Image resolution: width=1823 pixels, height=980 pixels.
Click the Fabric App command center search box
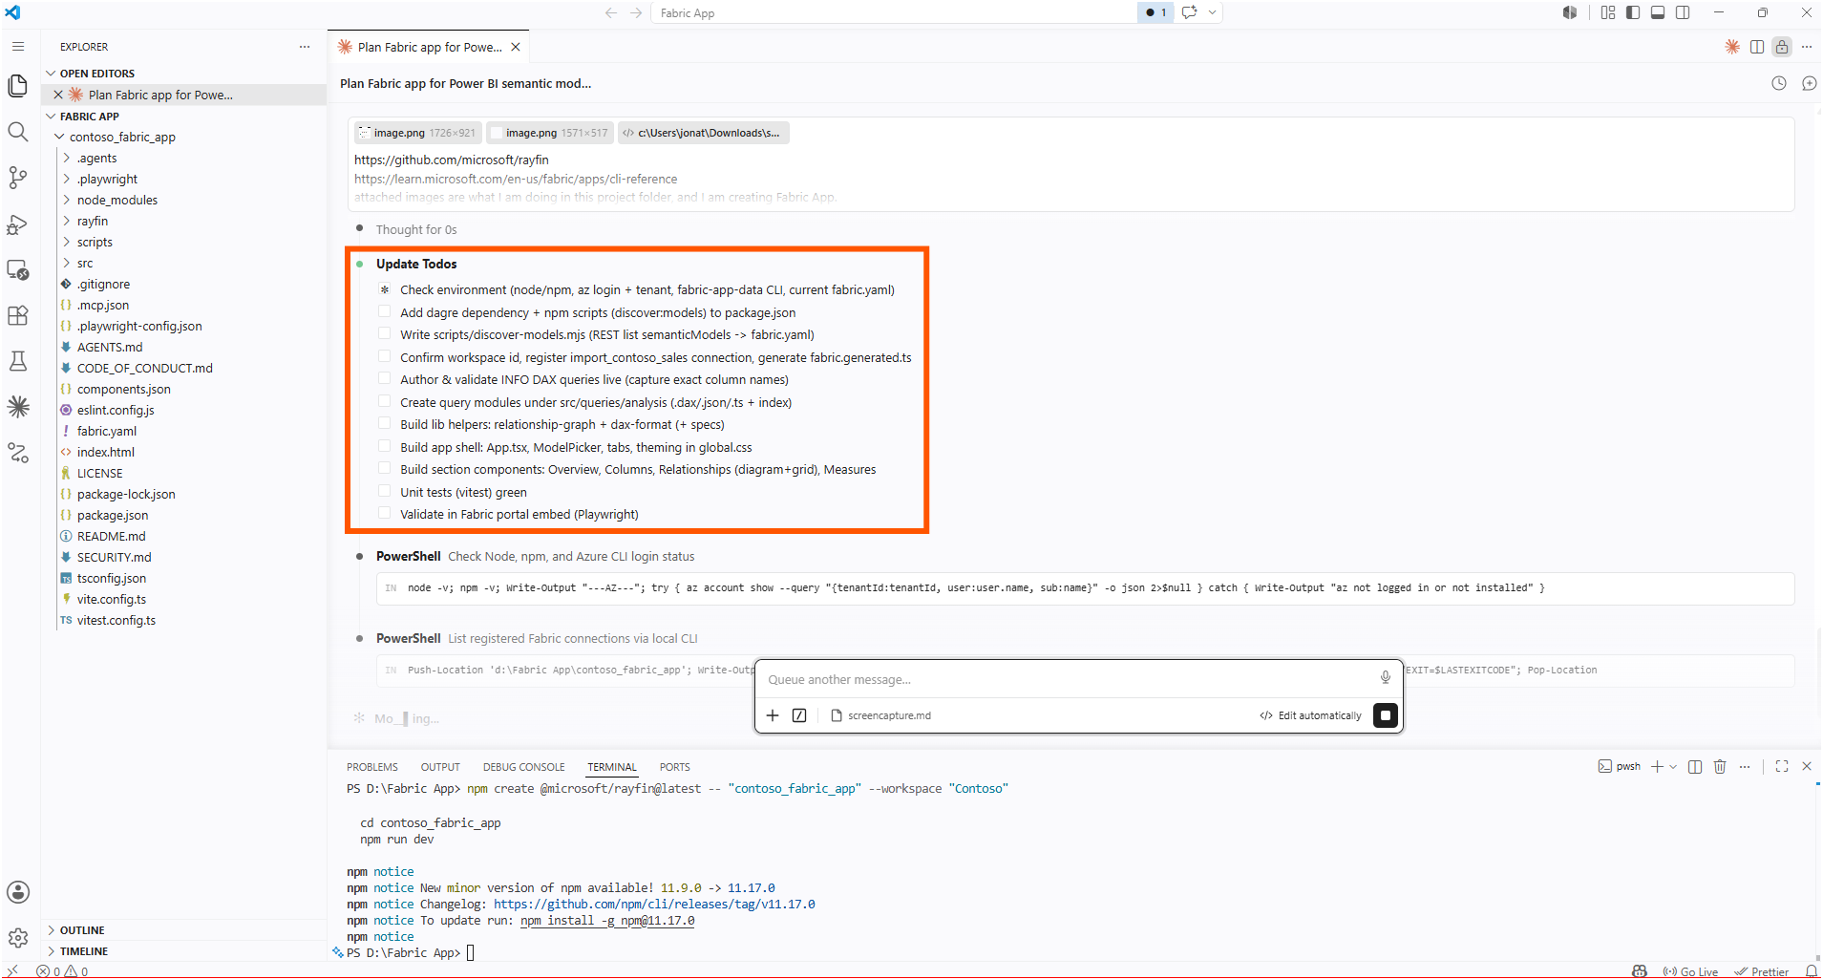coord(892,12)
